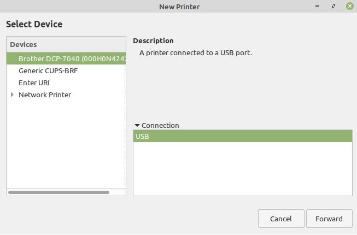Collapse the Connection section triangle
The width and height of the screenshot is (357, 235).
[137, 125]
